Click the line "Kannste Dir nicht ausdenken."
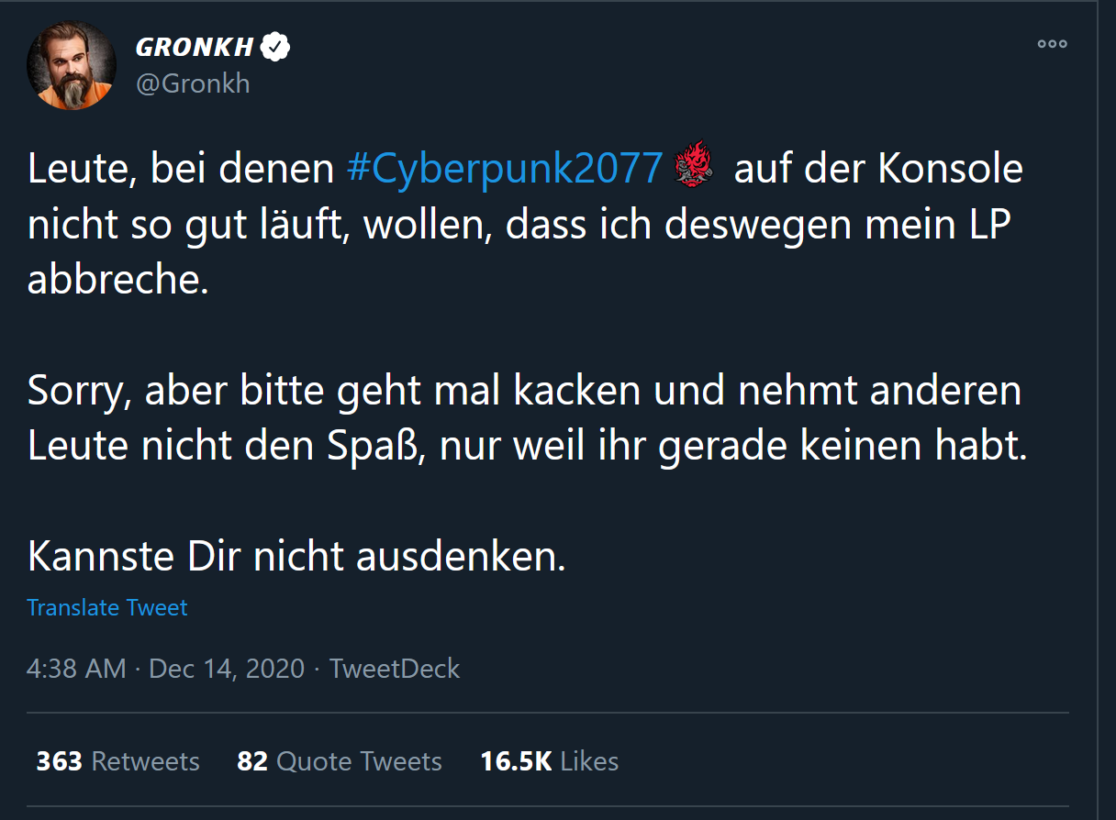1116x820 pixels. click(296, 556)
